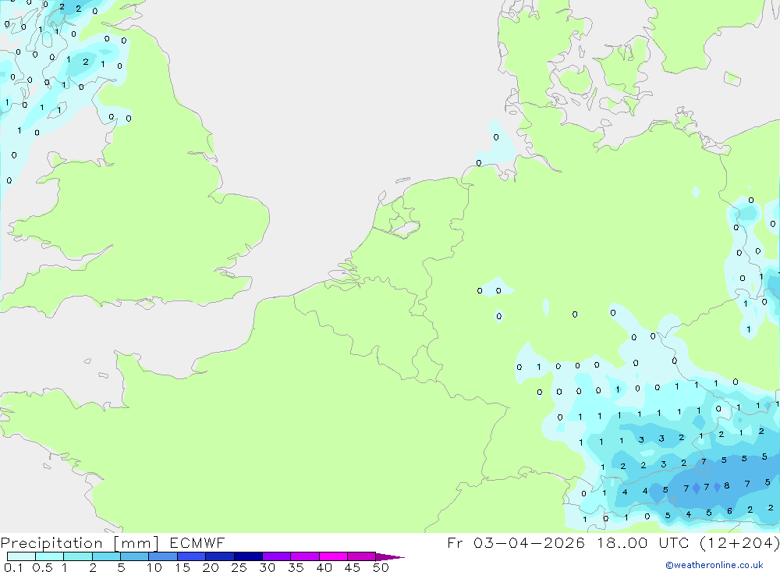
Task: Click the '(12+204)' forecast run text
Action: 739,542
